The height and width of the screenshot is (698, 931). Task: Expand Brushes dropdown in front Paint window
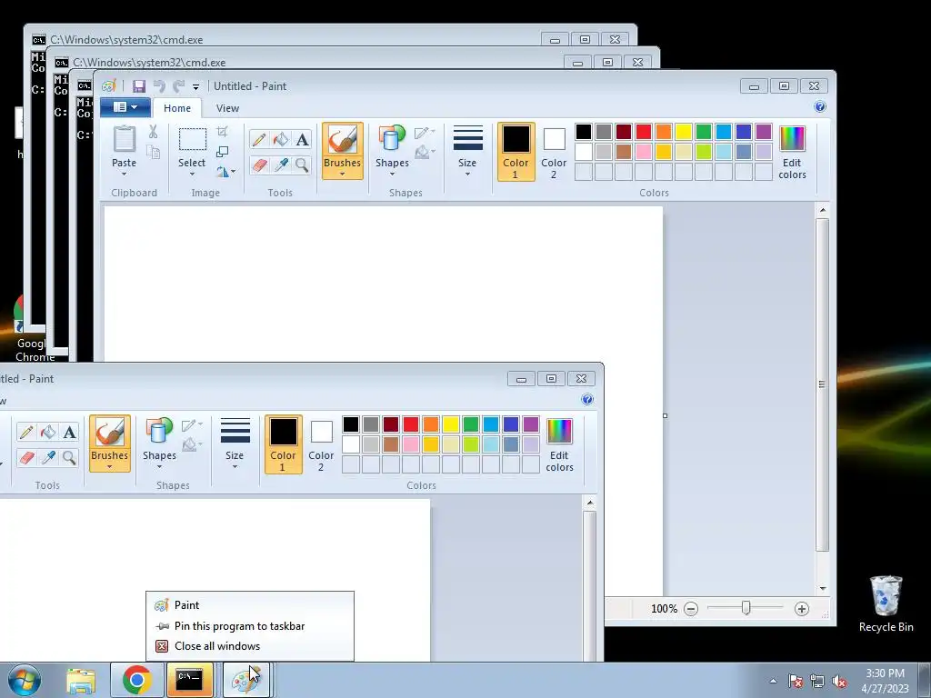[109, 461]
